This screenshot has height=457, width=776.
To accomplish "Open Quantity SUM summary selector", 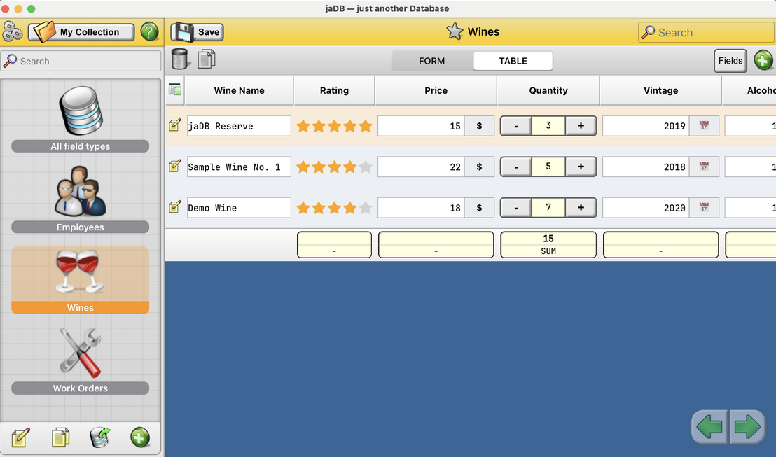I will [548, 245].
